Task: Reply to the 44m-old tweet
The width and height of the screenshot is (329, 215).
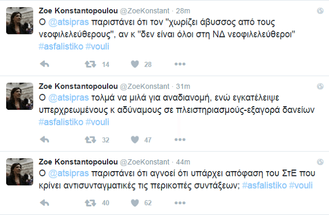Action: (44, 203)
